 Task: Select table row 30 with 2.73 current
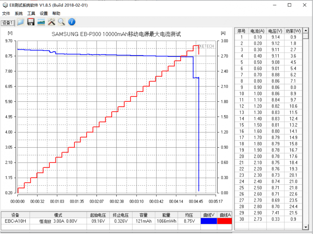point(268,219)
